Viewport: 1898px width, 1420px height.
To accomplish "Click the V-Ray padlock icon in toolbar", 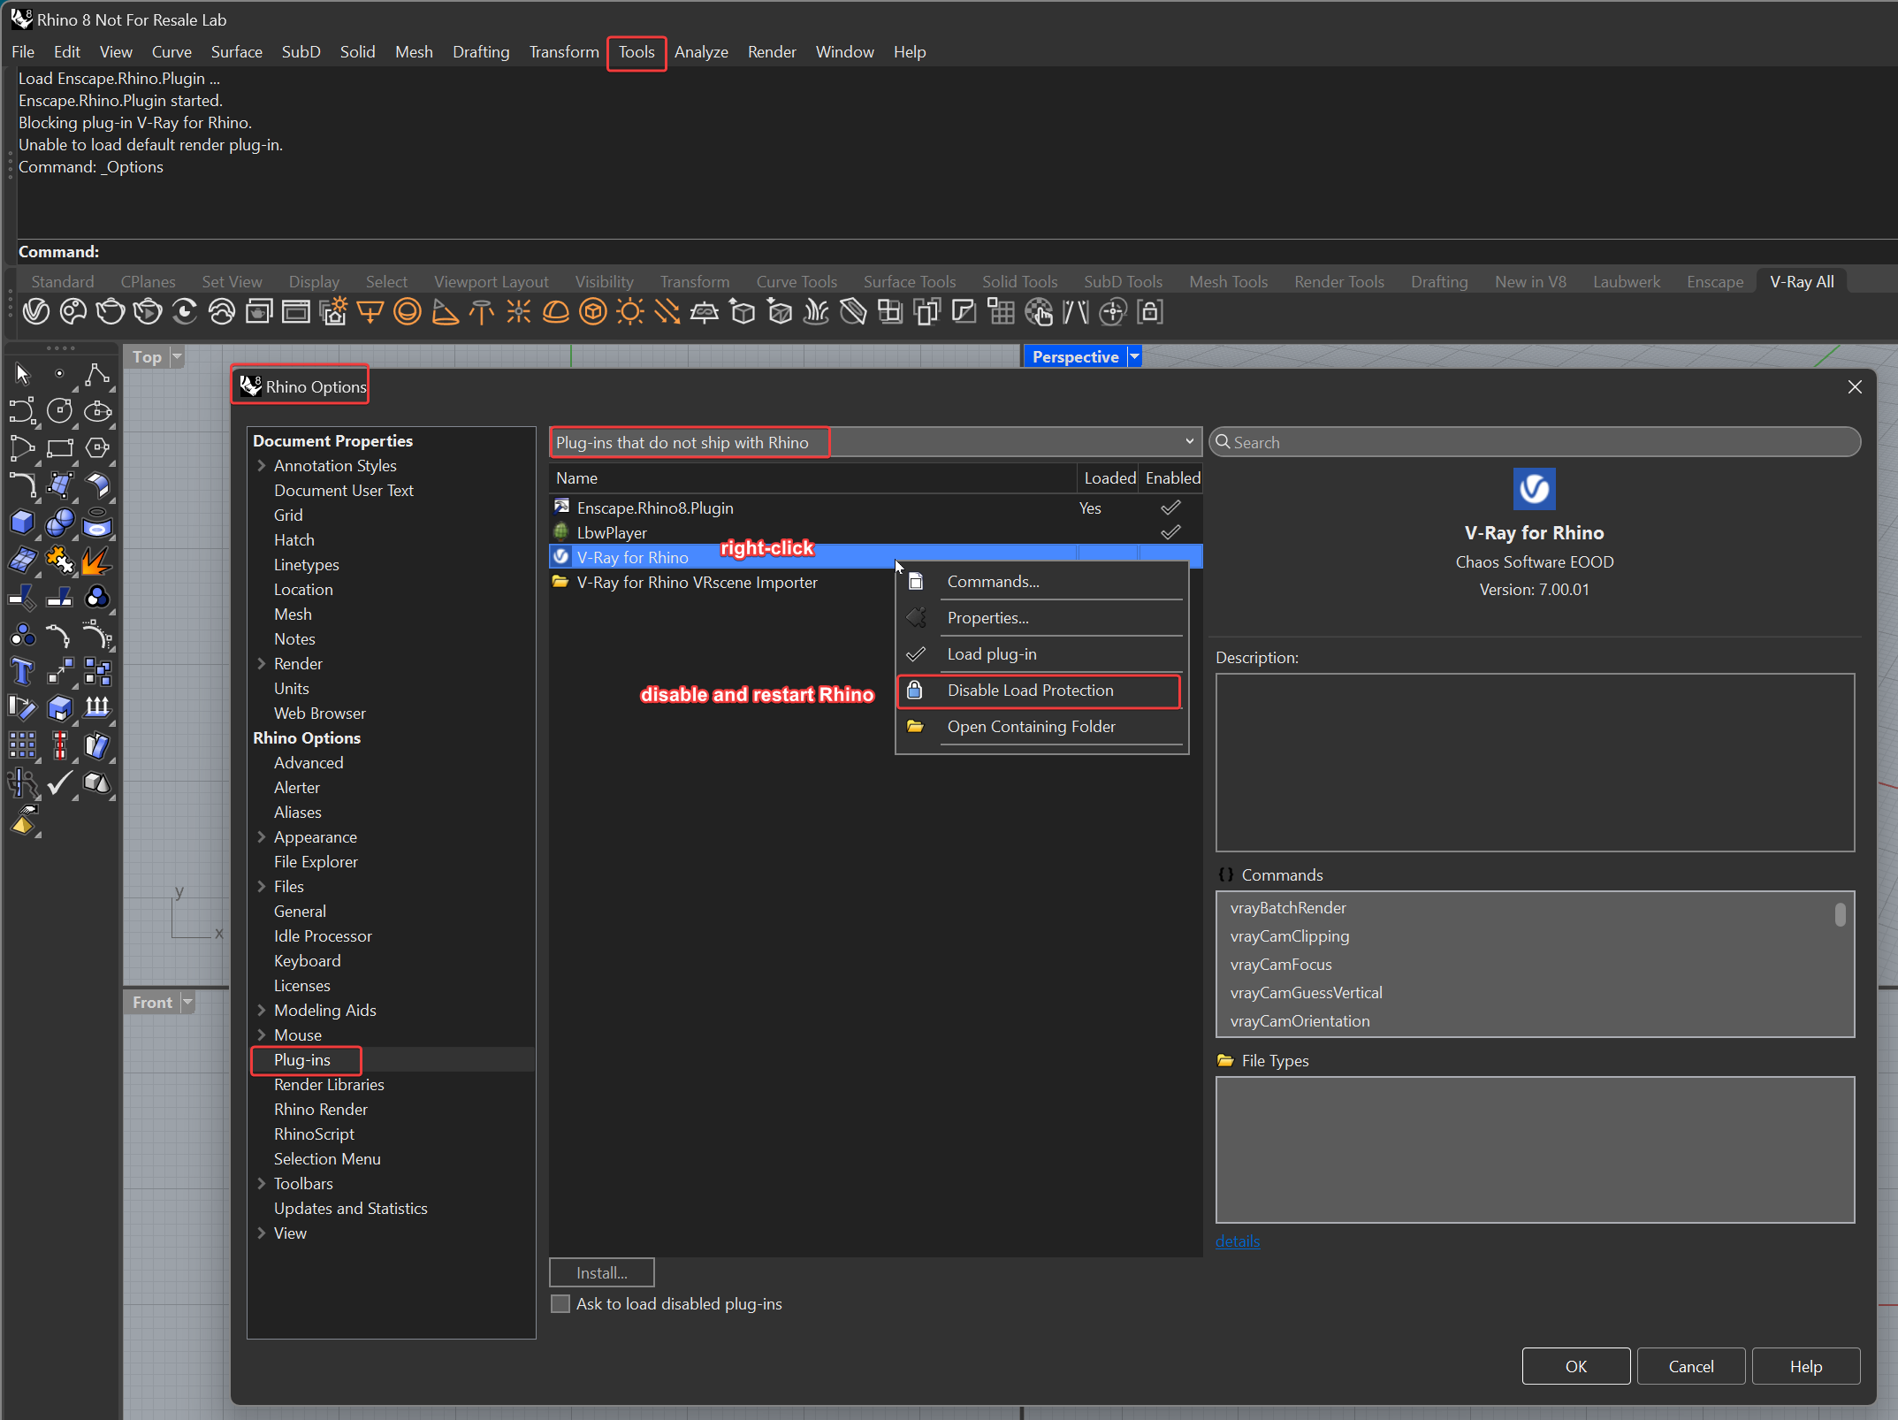I will click(1150, 312).
